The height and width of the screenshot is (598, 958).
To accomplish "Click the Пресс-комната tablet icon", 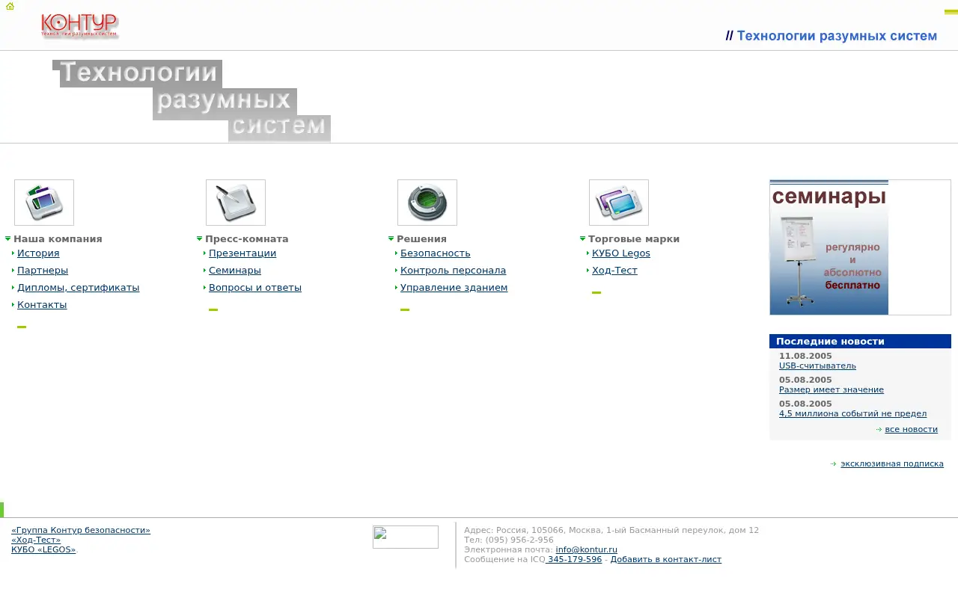I will click(236, 203).
